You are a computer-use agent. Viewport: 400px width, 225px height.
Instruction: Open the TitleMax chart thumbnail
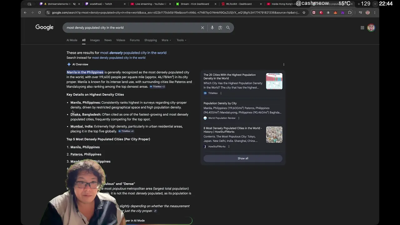274,81
